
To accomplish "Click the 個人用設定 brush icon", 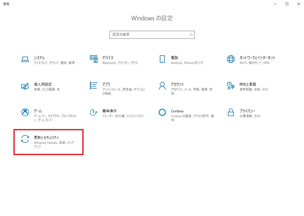I will tap(25, 86).
